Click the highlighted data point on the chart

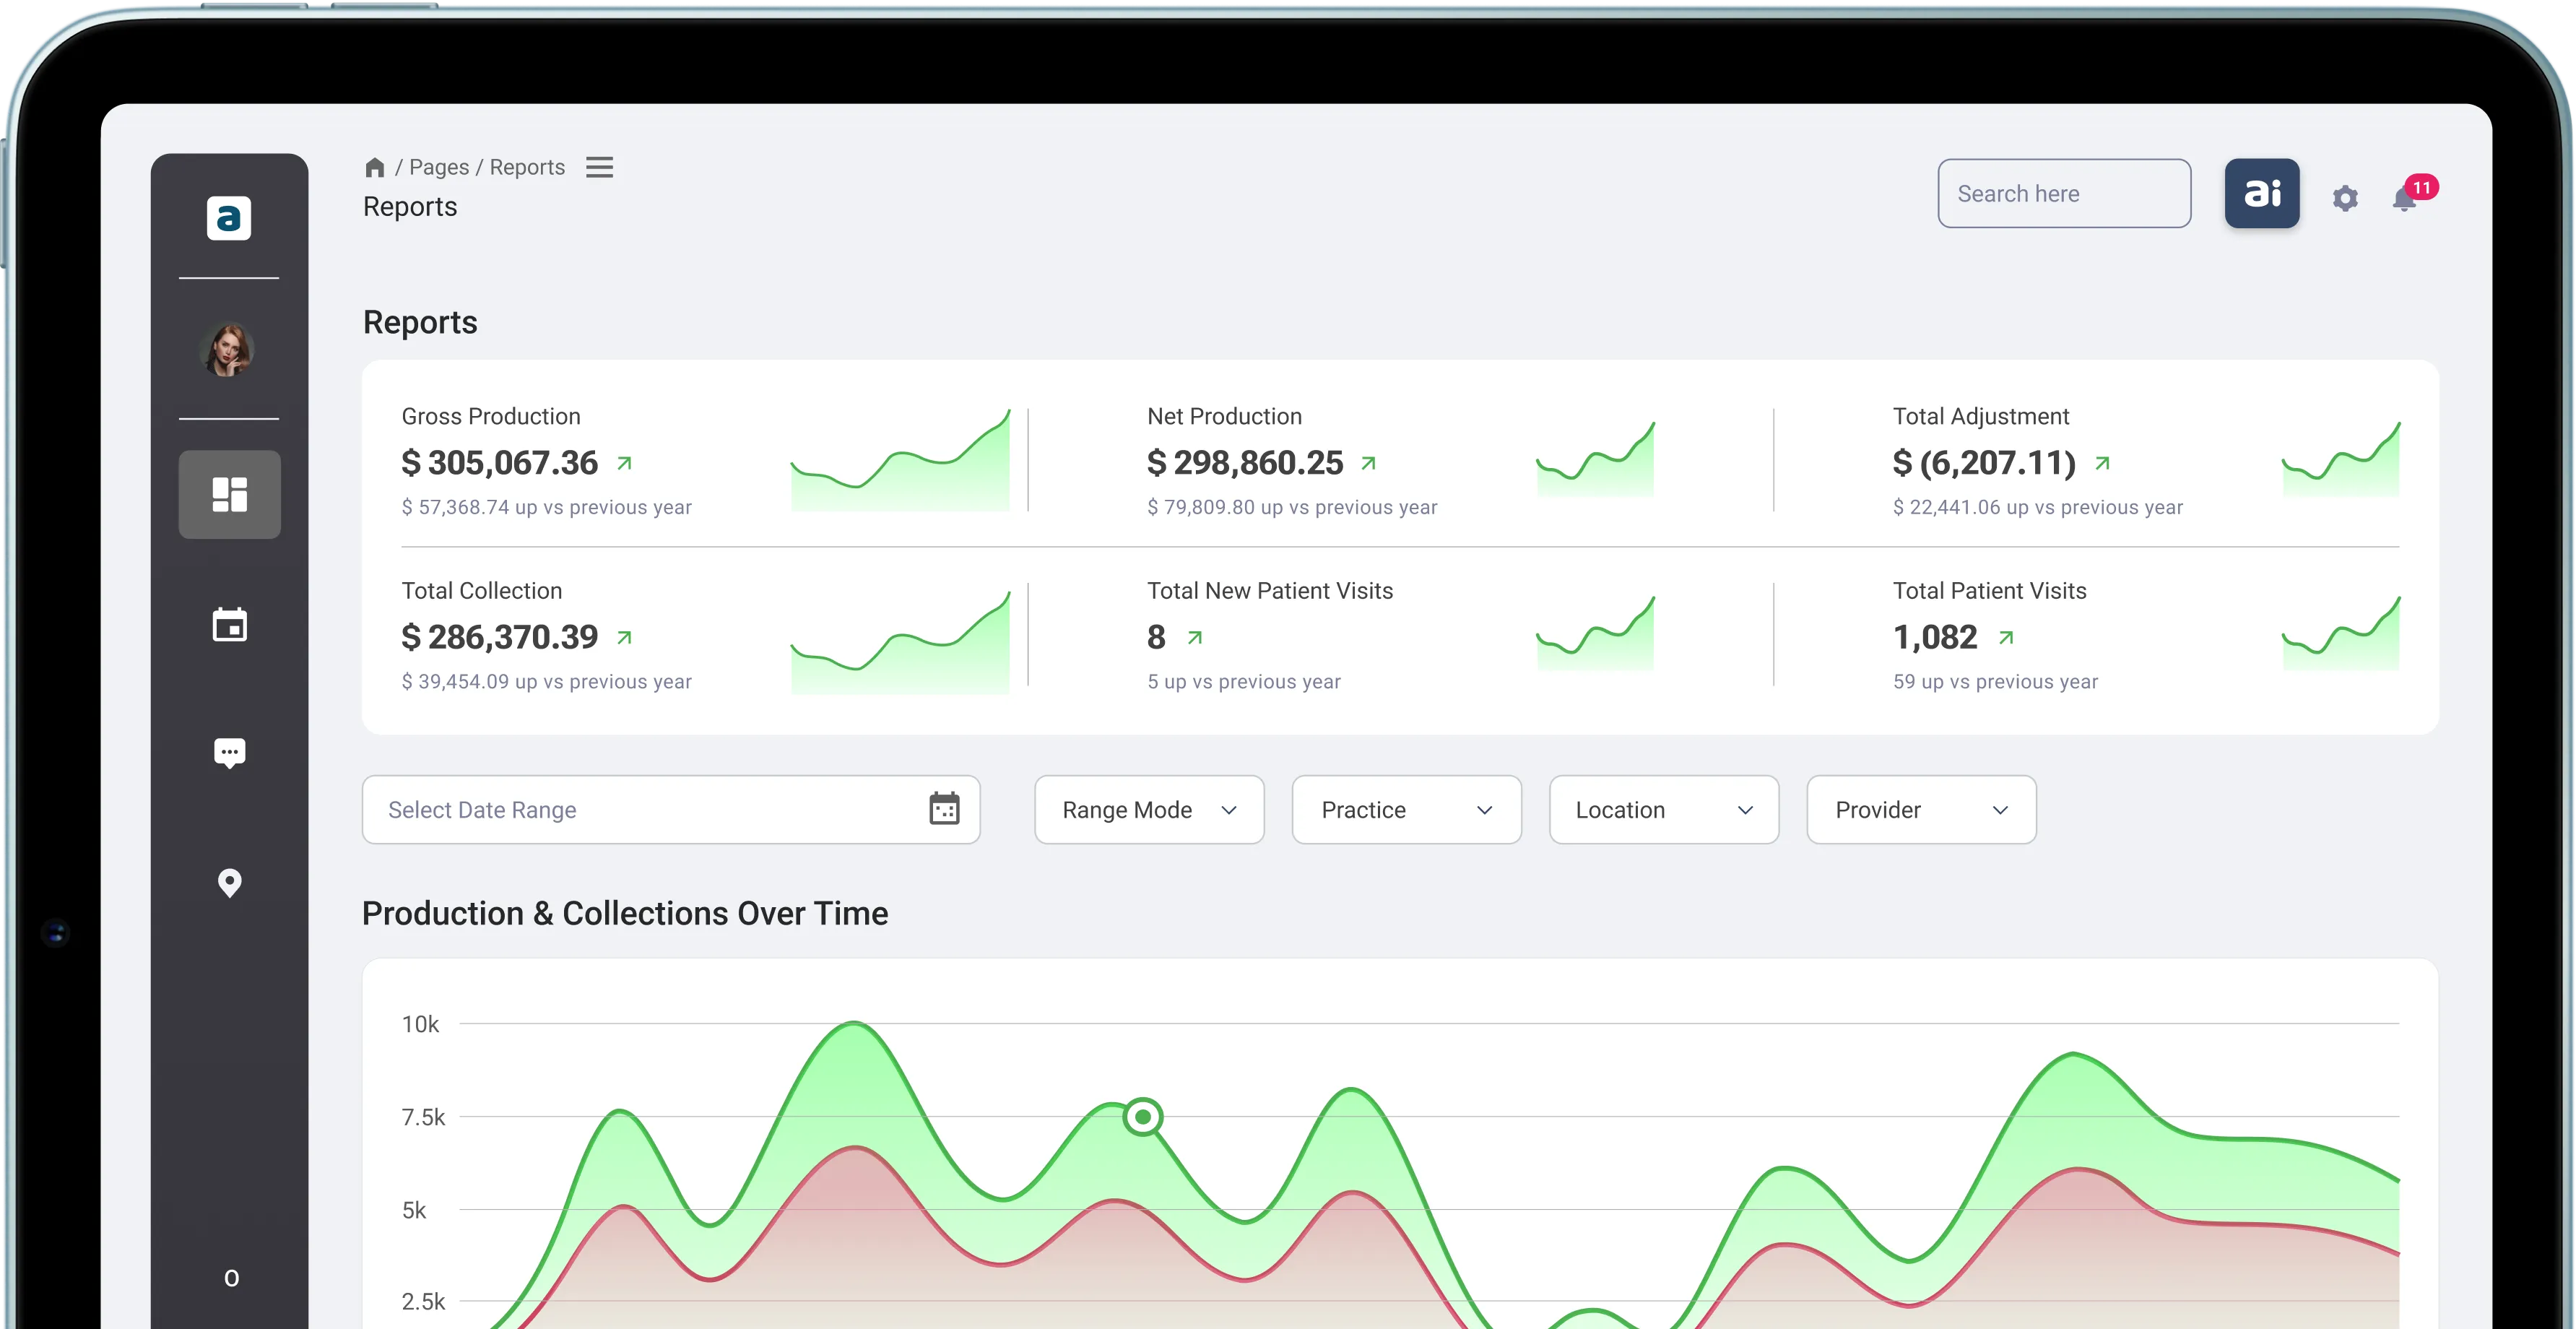(x=1142, y=1115)
